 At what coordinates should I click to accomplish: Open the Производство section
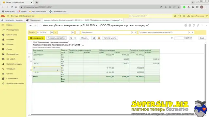tap(12, 54)
